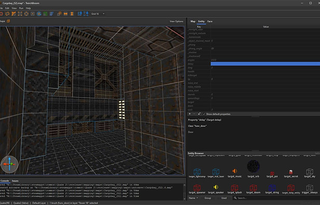
Task: Select the target_music speaker icon
Action: click(x=234, y=171)
